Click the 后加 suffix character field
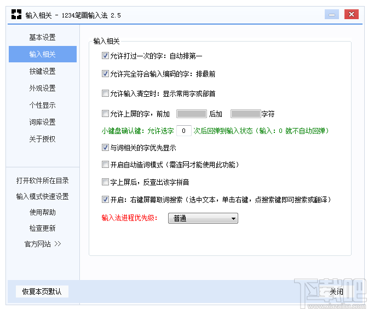368x309 pixels. pos(246,114)
